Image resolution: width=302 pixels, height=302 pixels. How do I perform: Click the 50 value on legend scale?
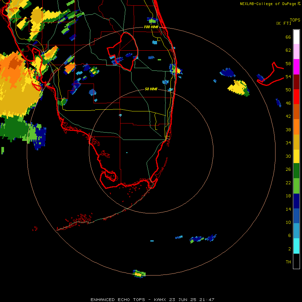pos(288,90)
